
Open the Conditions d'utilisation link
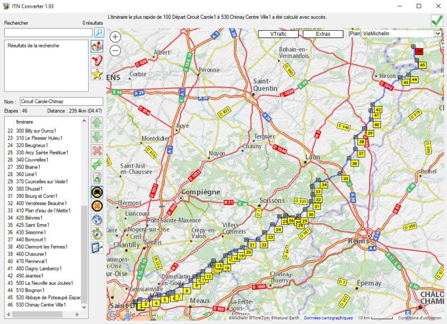point(420,318)
